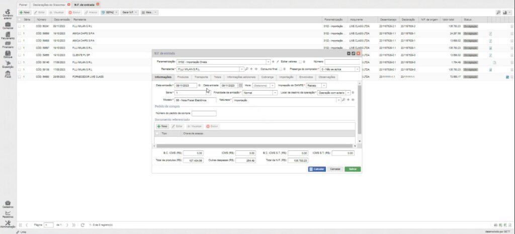Open the Faturamento module in sidebar
Viewport: 515px width, 234px height.
(8, 34)
